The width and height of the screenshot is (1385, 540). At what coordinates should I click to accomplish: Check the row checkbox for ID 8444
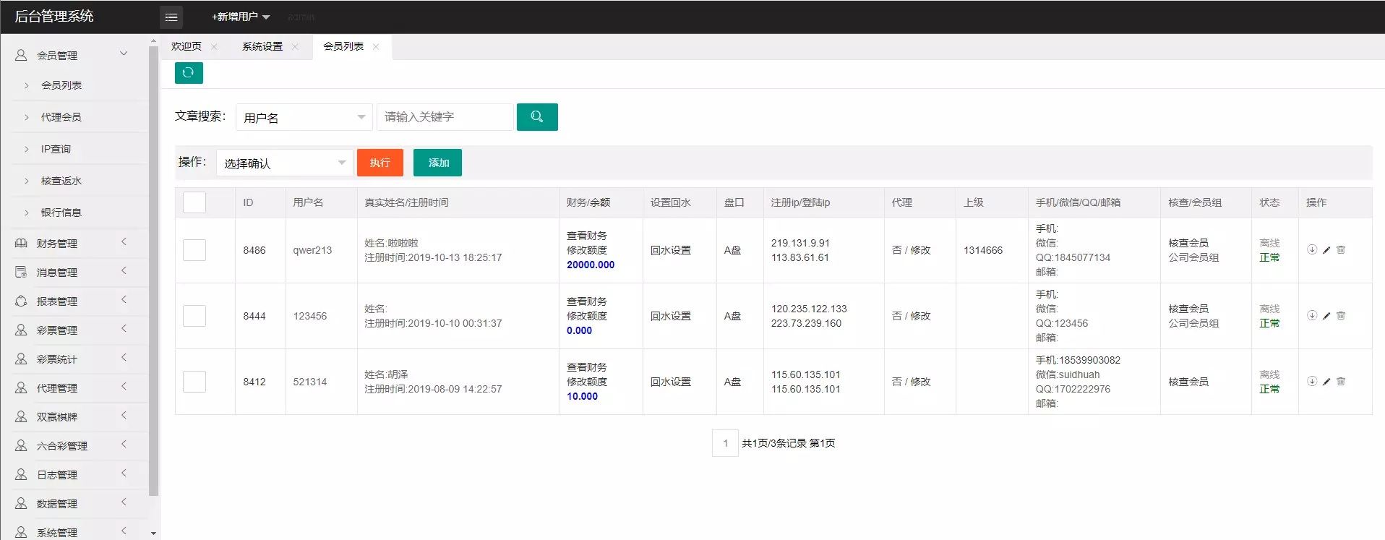(194, 316)
